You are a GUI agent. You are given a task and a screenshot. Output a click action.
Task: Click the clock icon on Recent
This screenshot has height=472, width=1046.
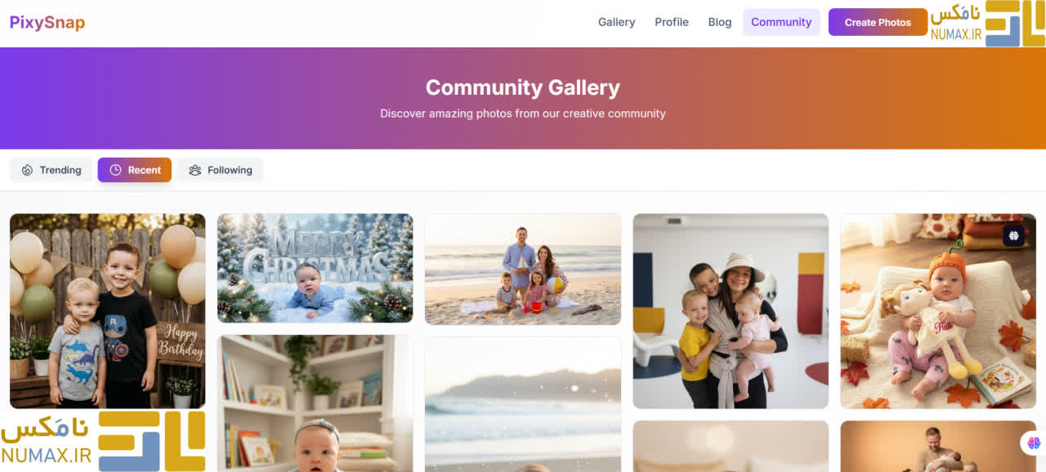point(115,170)
